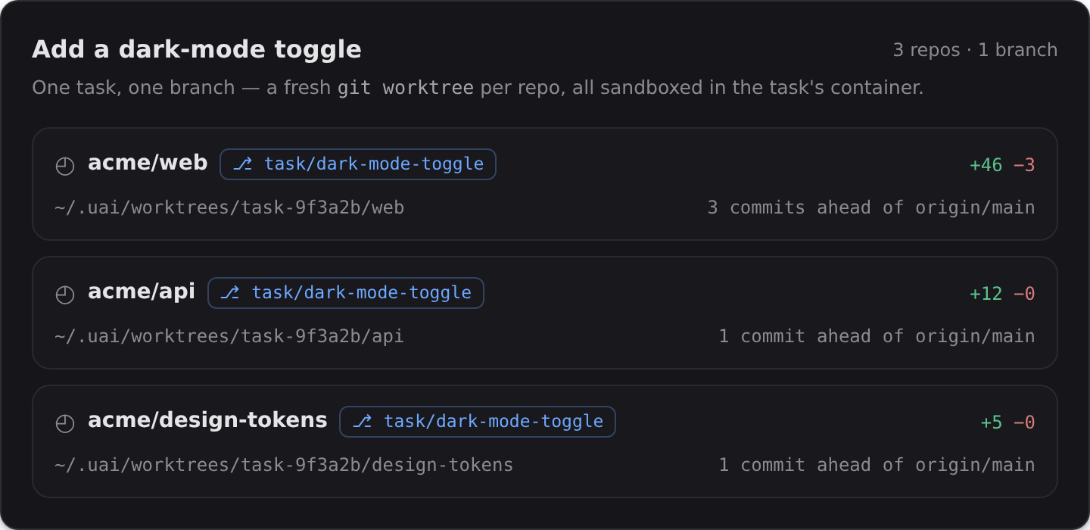Click the clock icon beside acme/design-tokens
Screen dimensions: 1090x530
65,423
